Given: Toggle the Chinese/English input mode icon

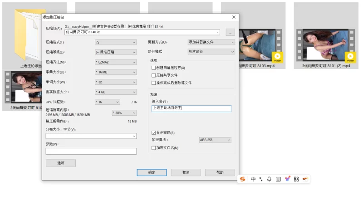Looking at the screenshot, I should point(253,179).
